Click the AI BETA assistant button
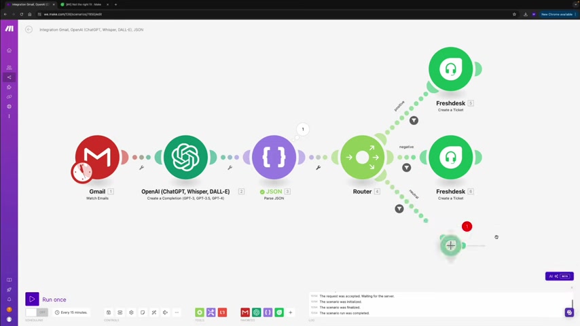Image resolution: width=580 pixels, height=326 pixels. click(x=560, y=276)
